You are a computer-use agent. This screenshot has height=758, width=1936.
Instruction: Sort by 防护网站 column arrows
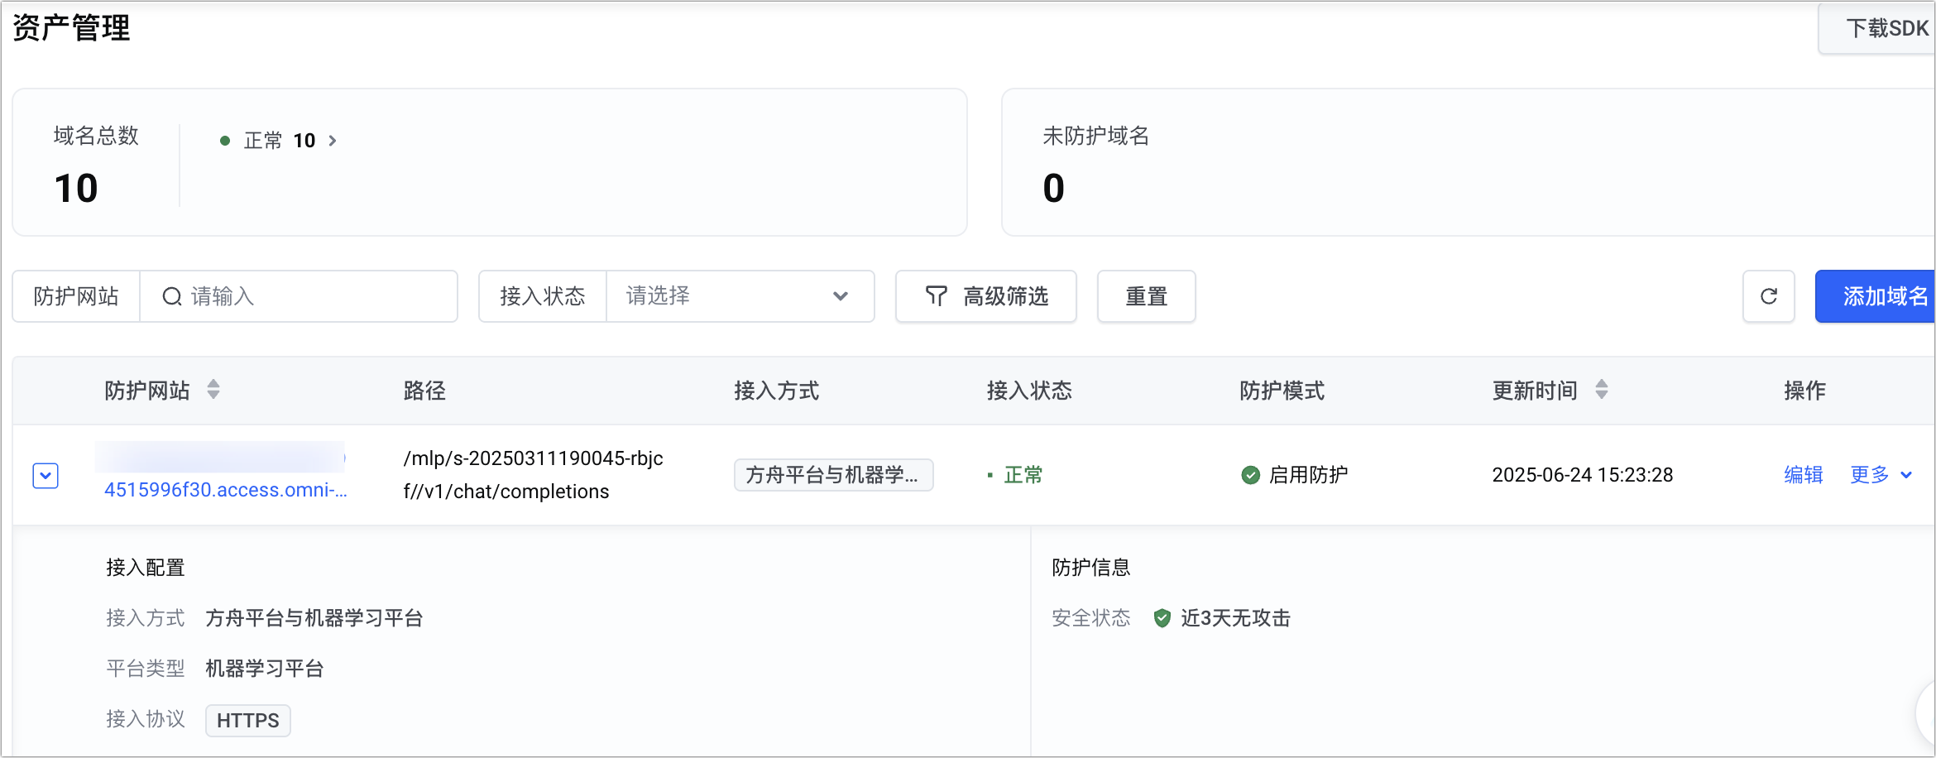click(x=213, y=390)
